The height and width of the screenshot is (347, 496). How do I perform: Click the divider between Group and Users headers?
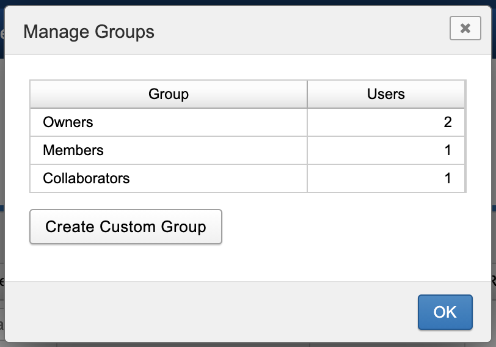tap(307, 94)
